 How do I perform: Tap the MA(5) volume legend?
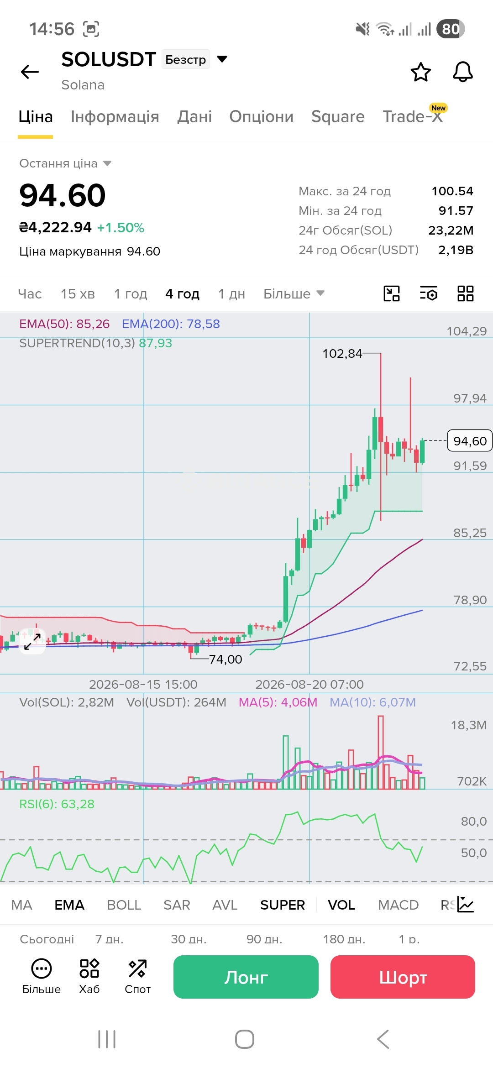click(278, 702)
